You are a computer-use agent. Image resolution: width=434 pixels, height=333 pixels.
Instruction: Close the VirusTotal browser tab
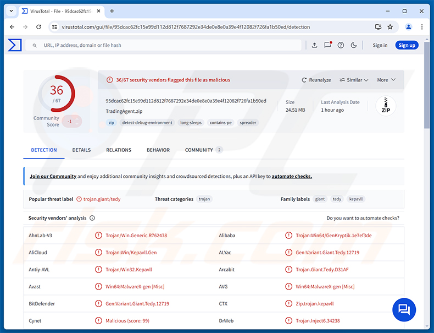pos(98,11)
